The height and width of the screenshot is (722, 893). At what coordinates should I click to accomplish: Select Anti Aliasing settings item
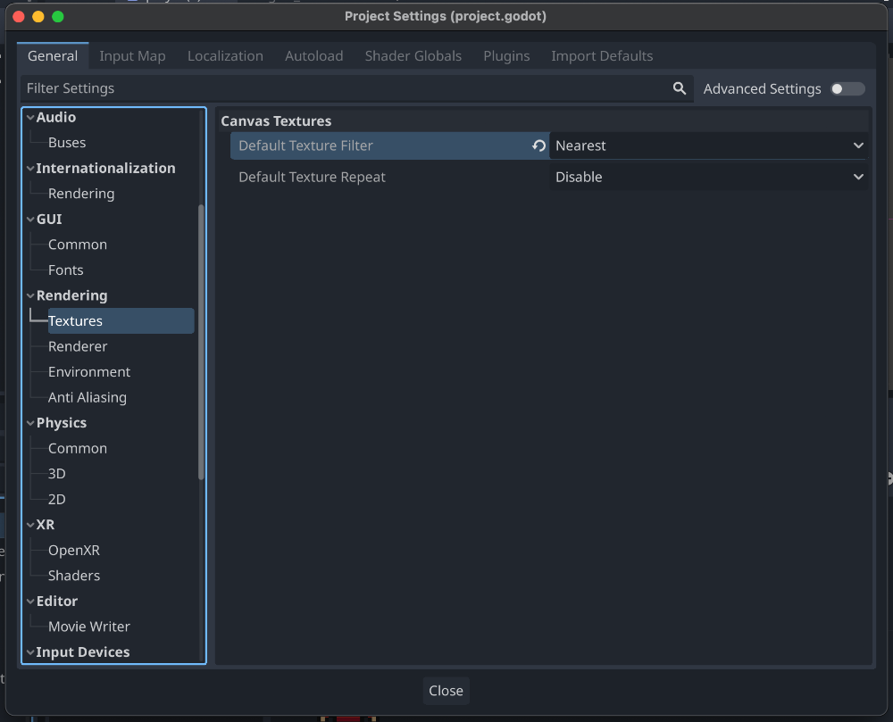tap(88, 397)
